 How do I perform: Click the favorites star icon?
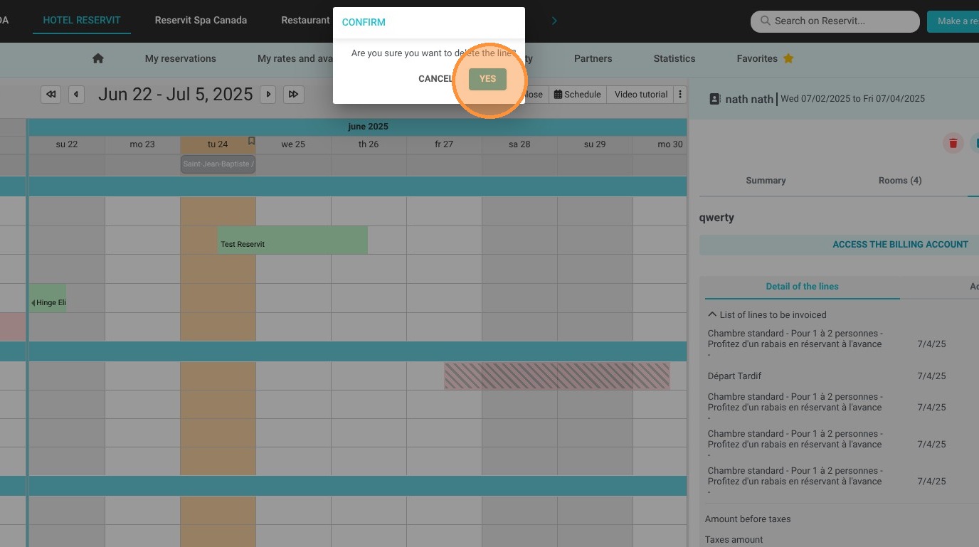point(788,58)
